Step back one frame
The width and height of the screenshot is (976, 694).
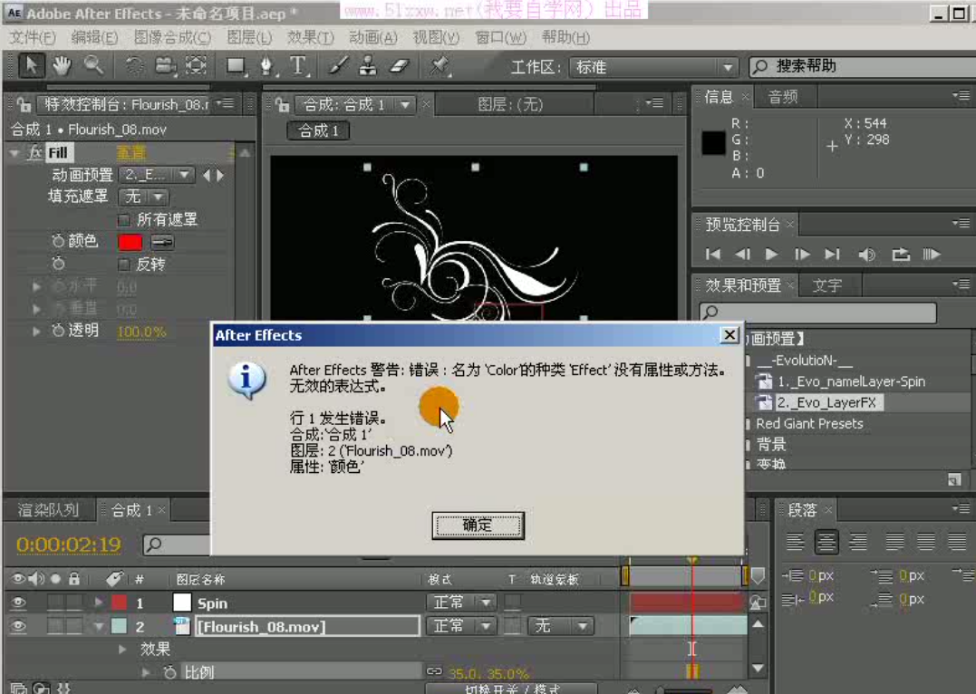(x=742, y=254)
